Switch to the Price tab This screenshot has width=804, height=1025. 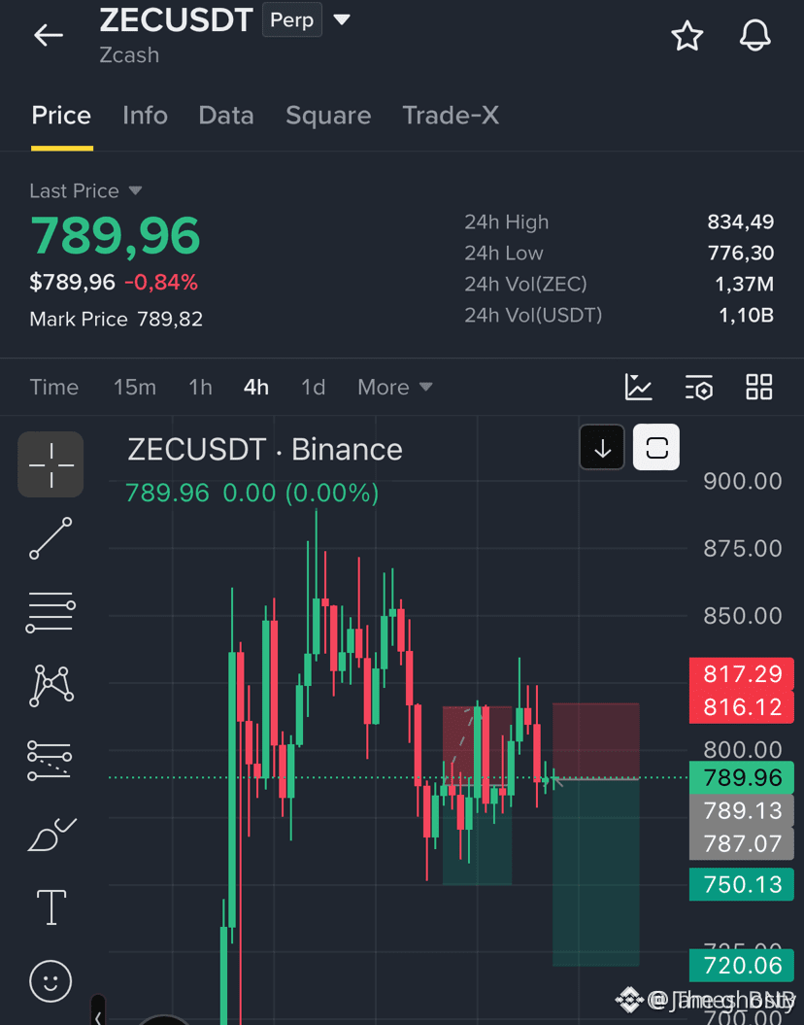click(x=61, y=116)
